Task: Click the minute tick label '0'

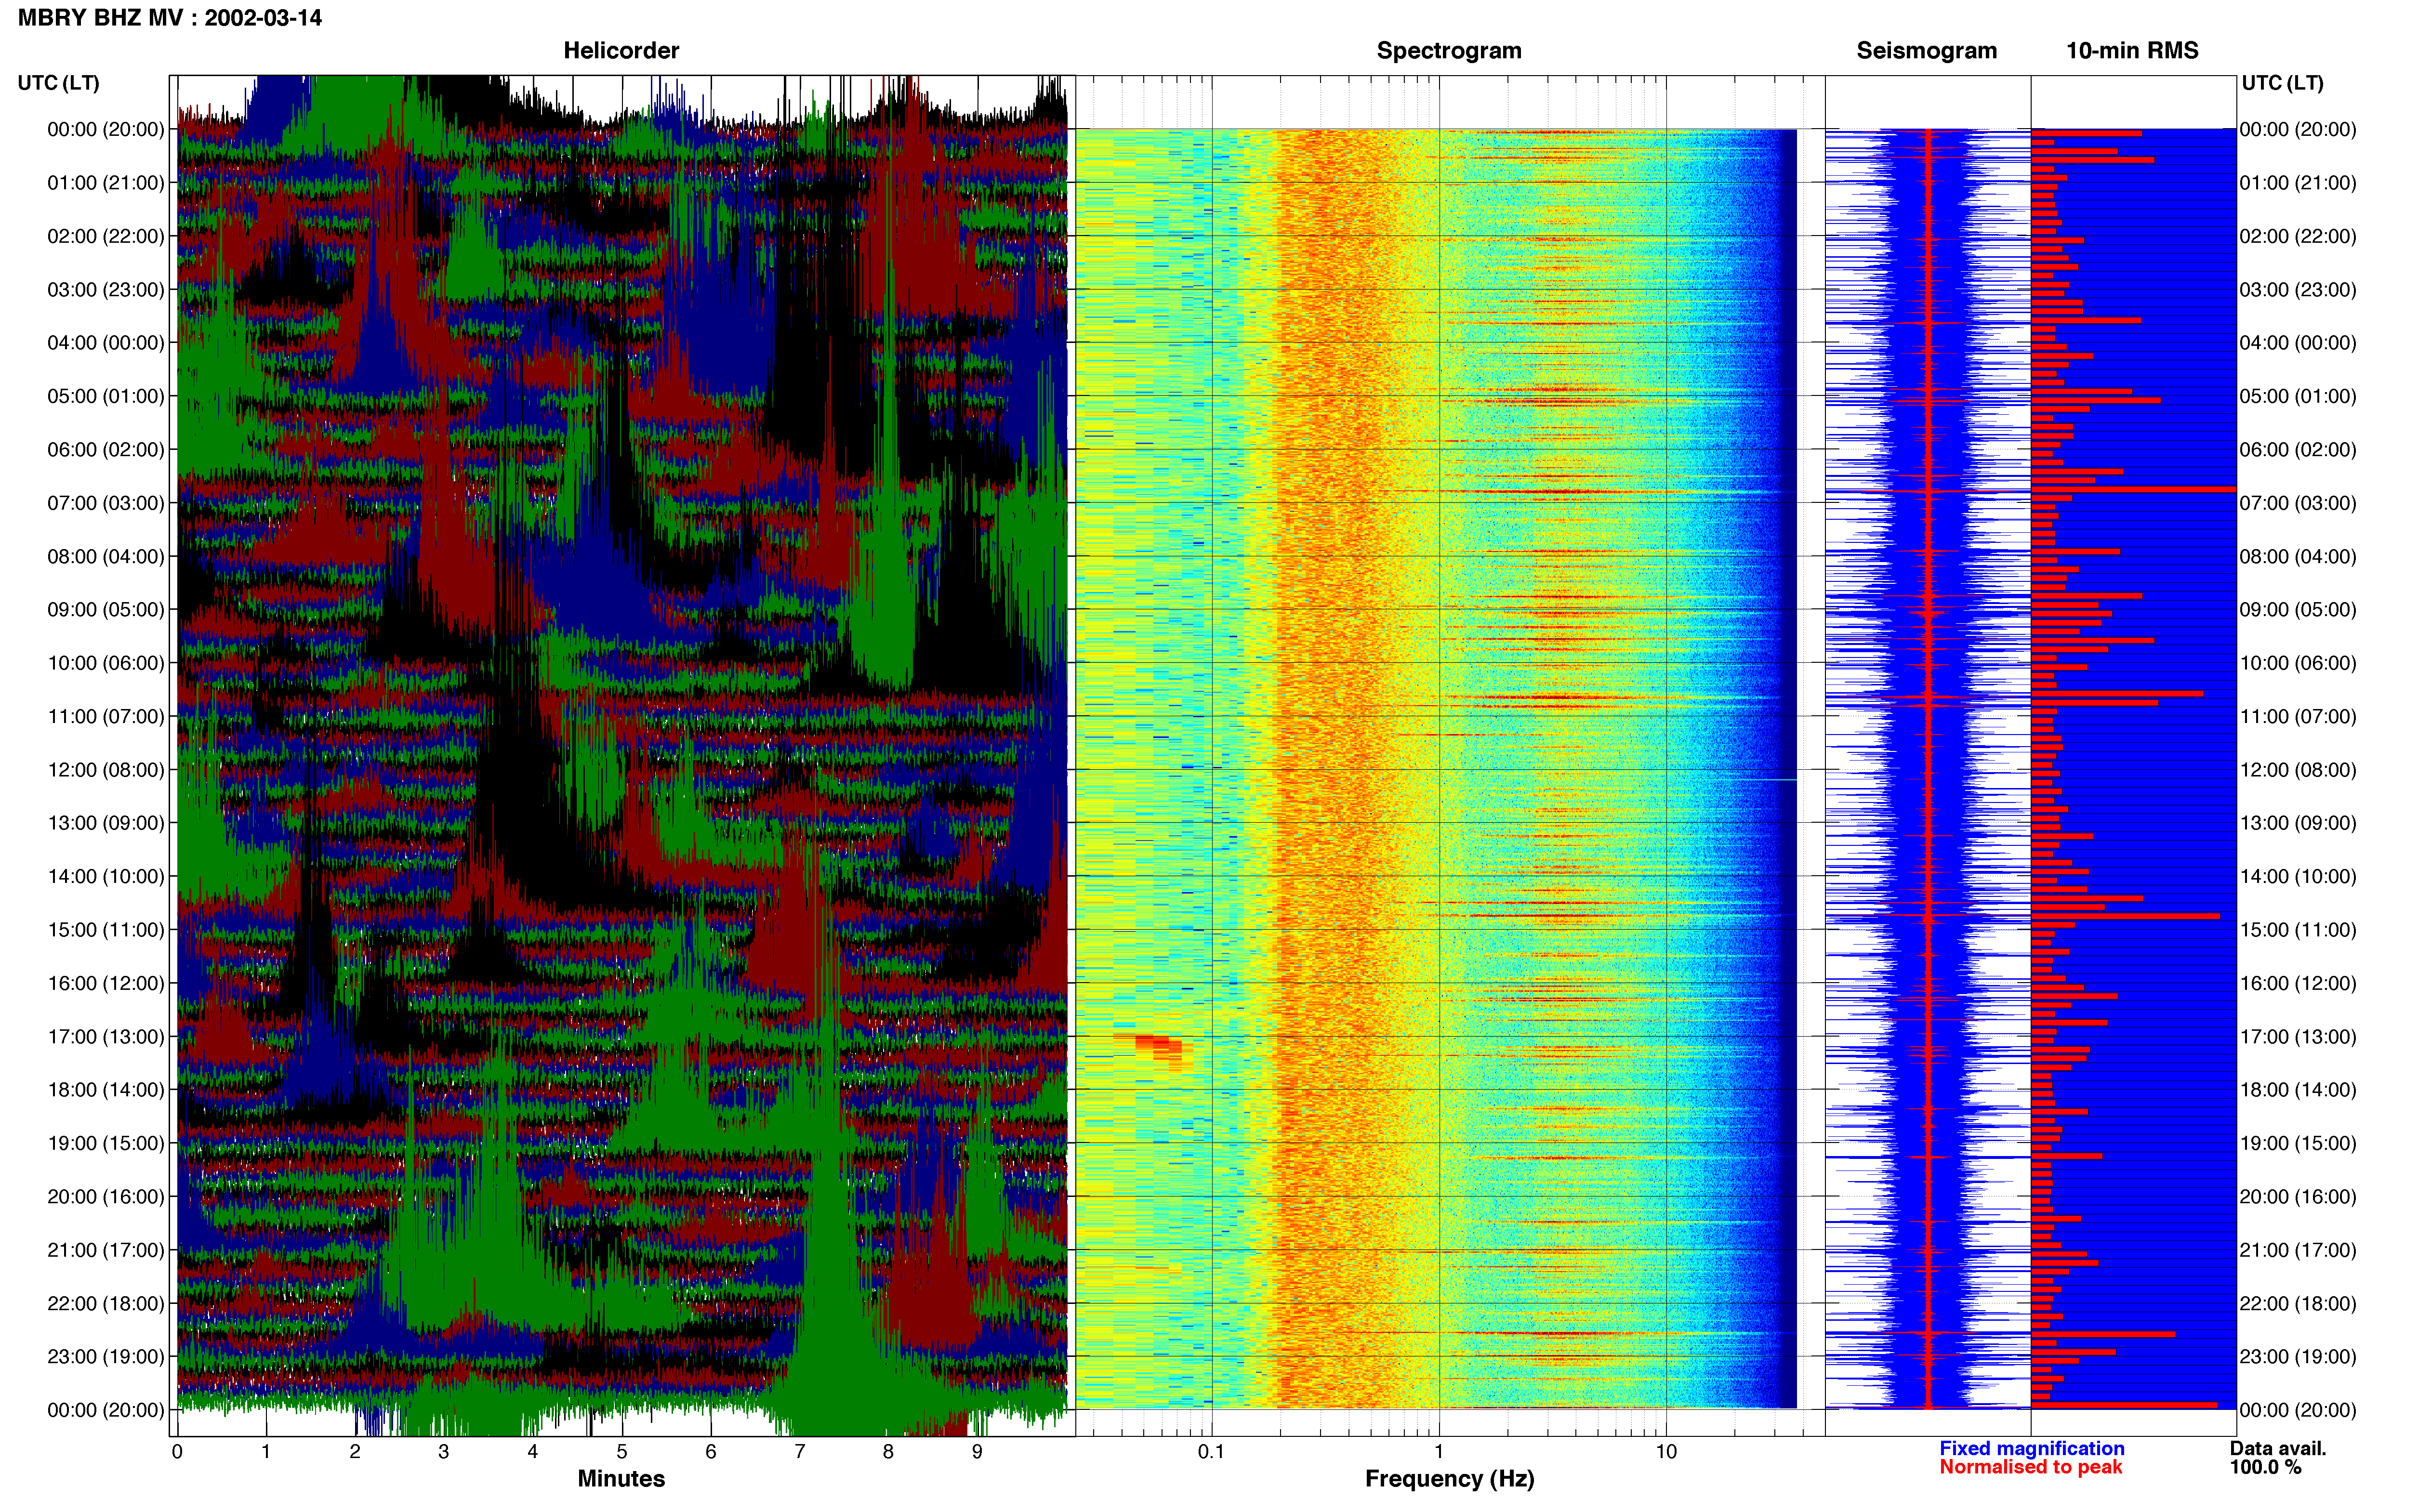Action: 177,1452
